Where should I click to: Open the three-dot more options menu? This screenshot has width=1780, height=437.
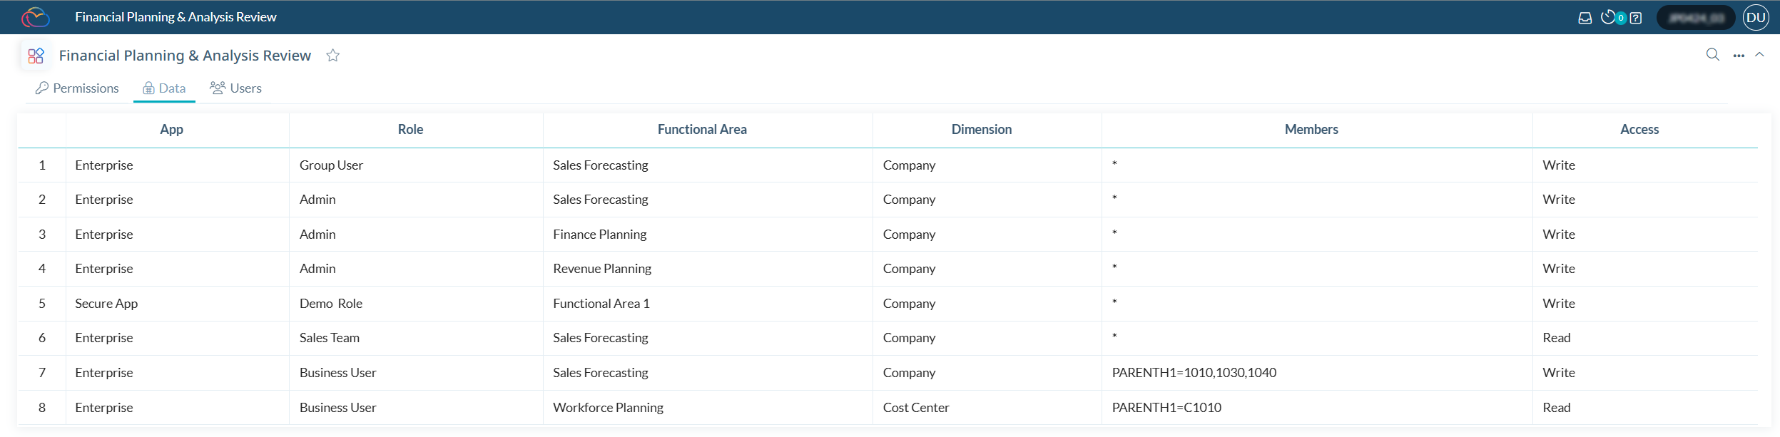click(1739, 56)
